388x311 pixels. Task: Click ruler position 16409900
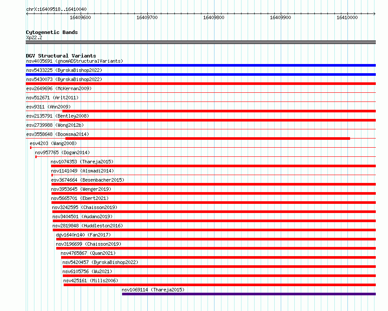click(280, 17)
